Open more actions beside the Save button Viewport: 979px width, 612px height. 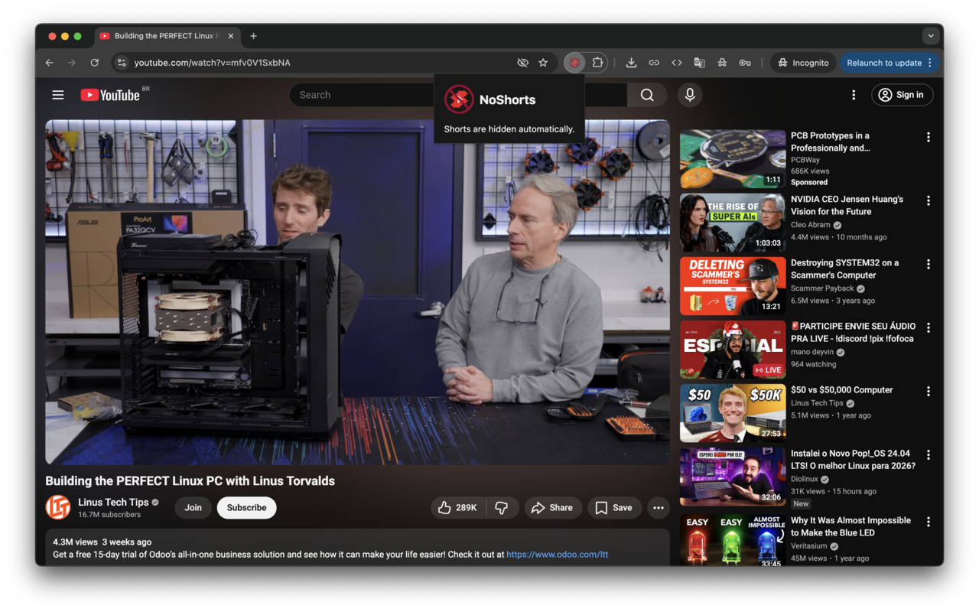click(659, 508)
